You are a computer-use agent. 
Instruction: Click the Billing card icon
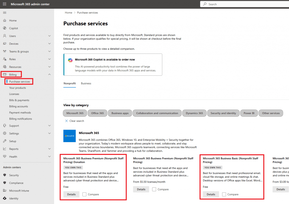point(5,75)
